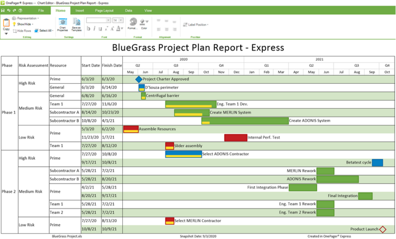Click the Slider assembly task label

[x=188, y=146]
